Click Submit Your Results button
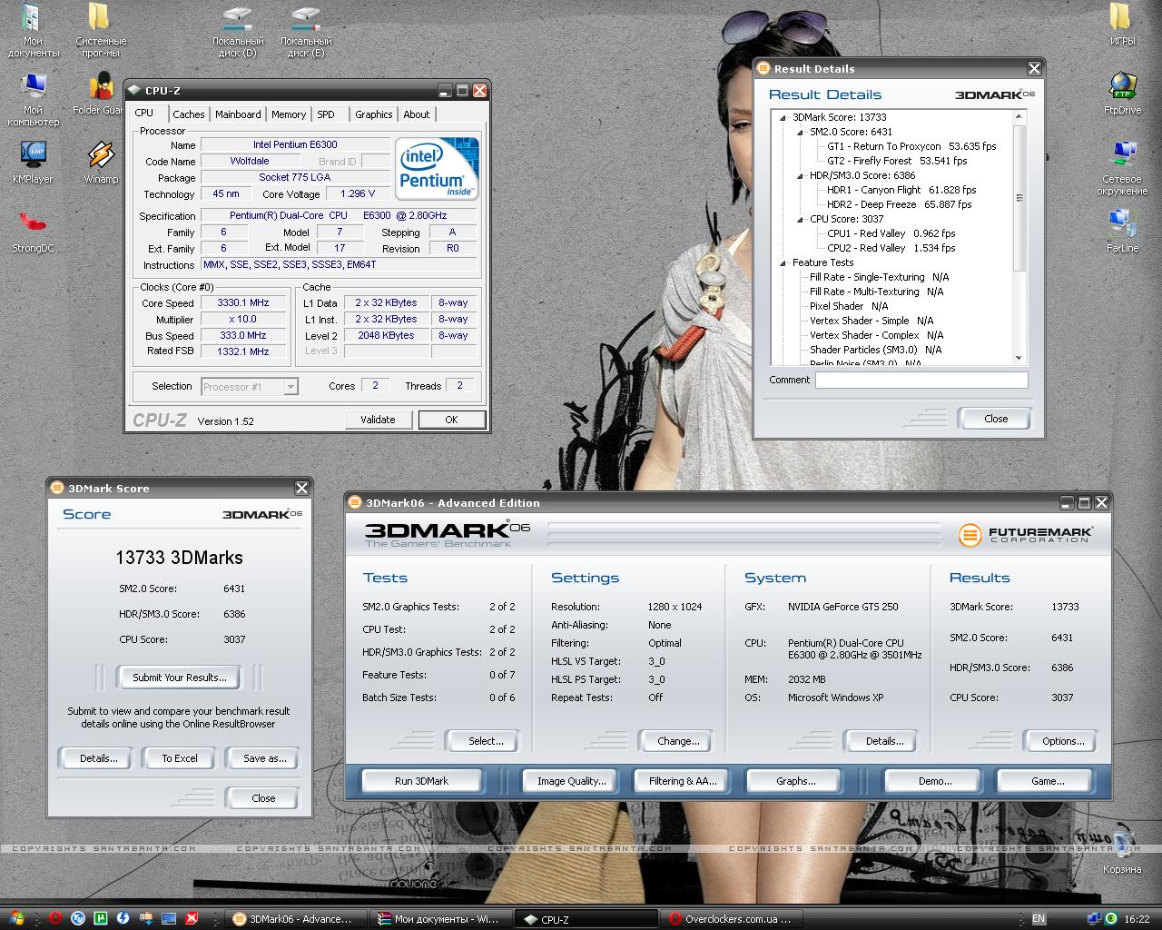 point(180,678)
